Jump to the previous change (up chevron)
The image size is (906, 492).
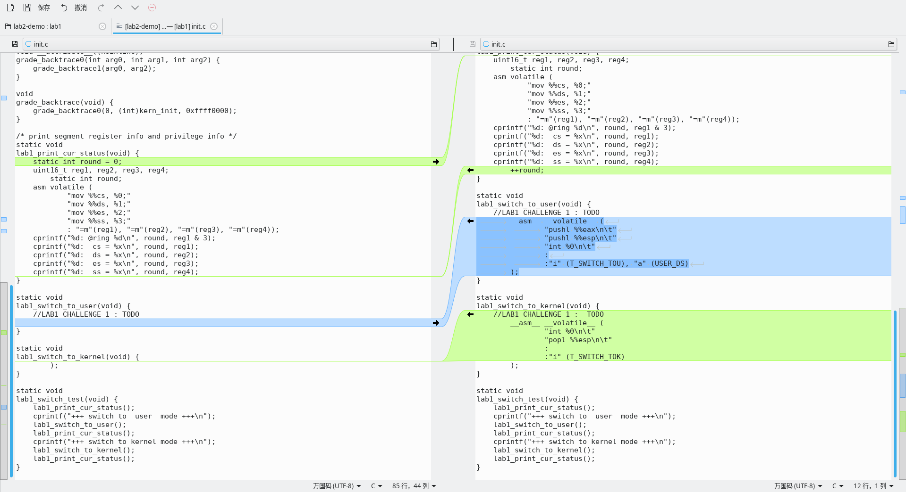point(118,8)
